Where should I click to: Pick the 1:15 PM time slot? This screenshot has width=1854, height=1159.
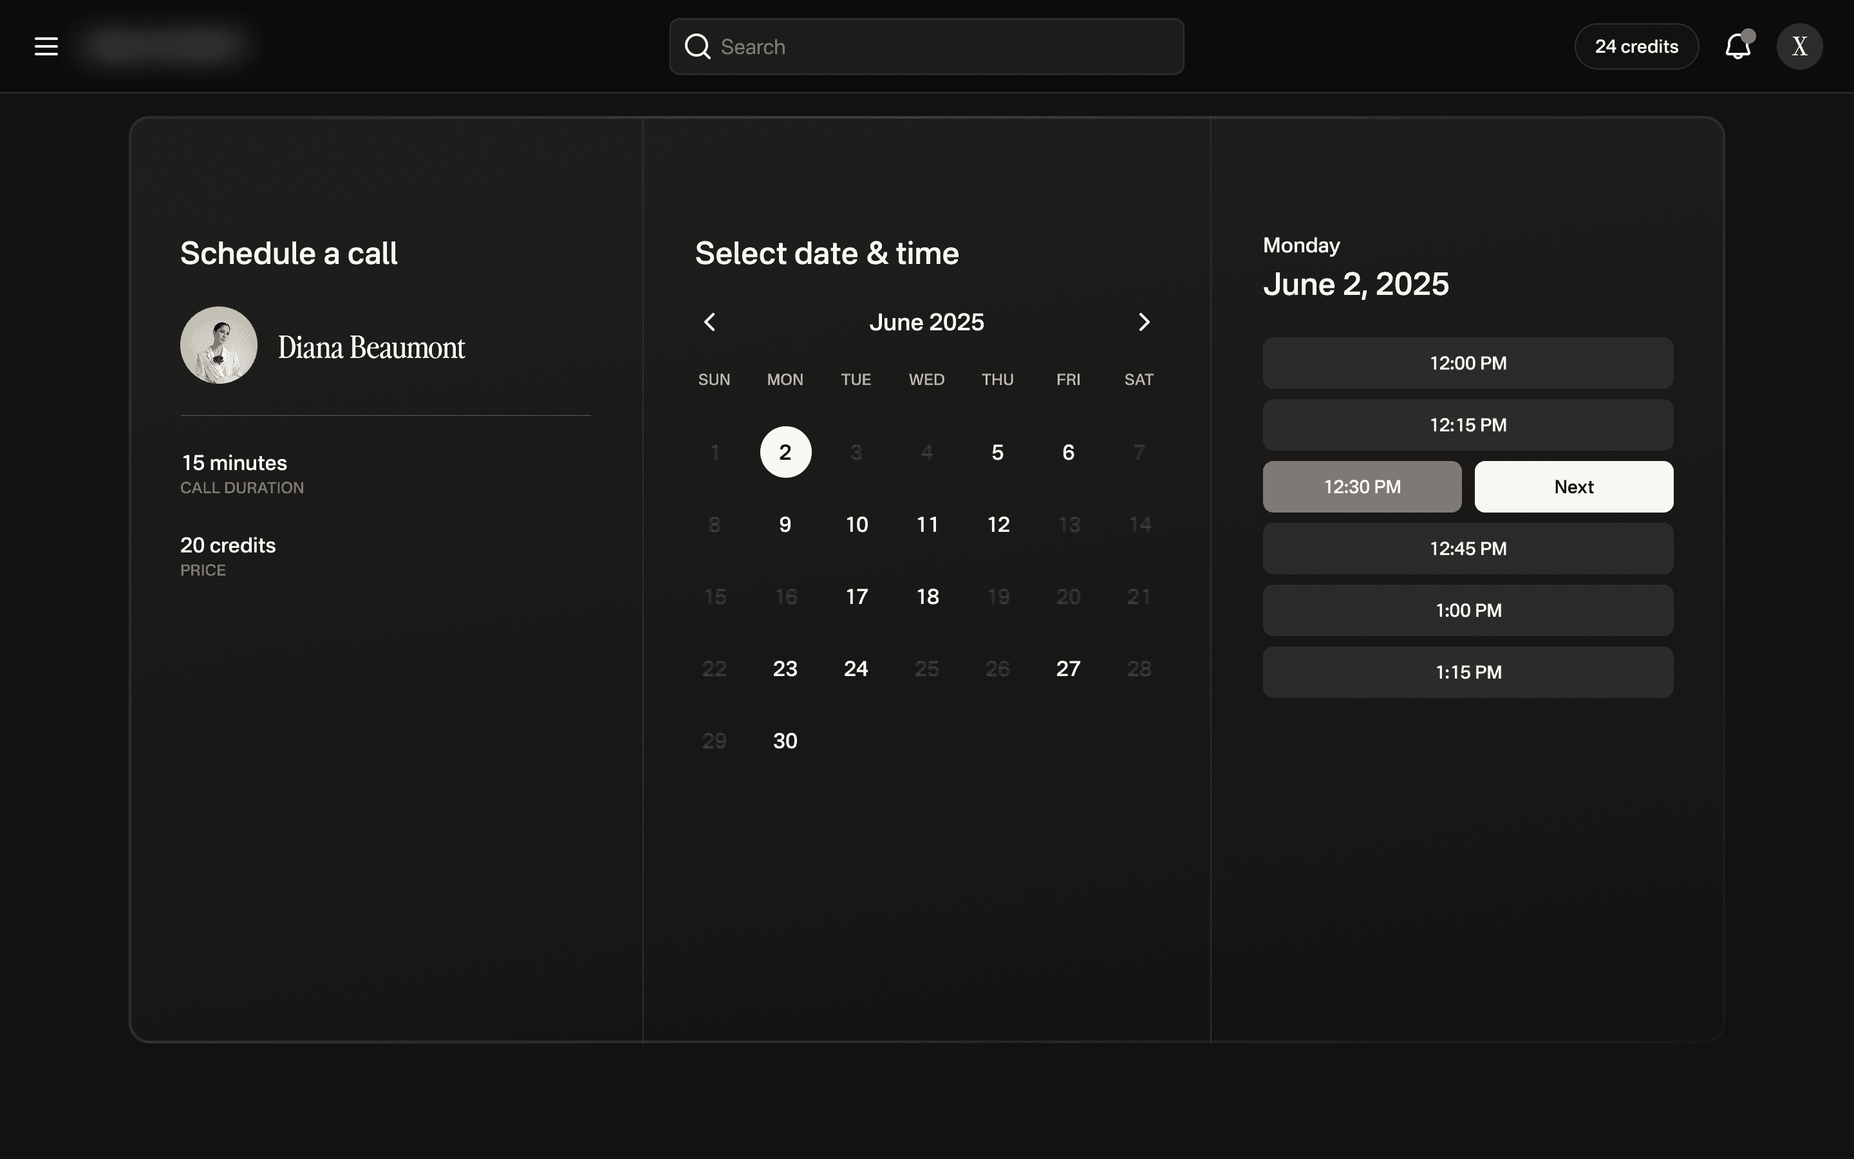point(1467,672)
